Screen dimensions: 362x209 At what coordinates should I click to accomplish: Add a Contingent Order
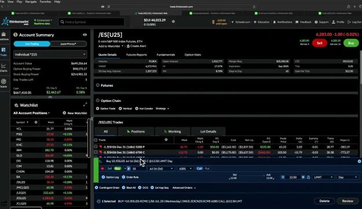click(107, 188)
